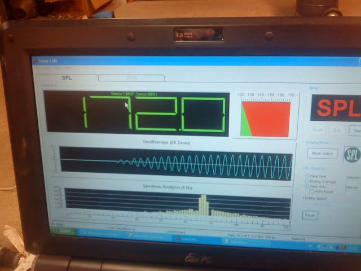The width and height of the screenshot is (361, 271).
Task: Click the Mode Select button
Action: pyautogui.click(x=322, y=153)
